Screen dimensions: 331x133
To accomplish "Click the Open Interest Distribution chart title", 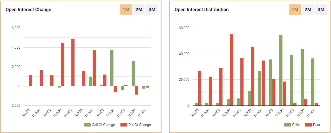I will [x=201, y=10].
